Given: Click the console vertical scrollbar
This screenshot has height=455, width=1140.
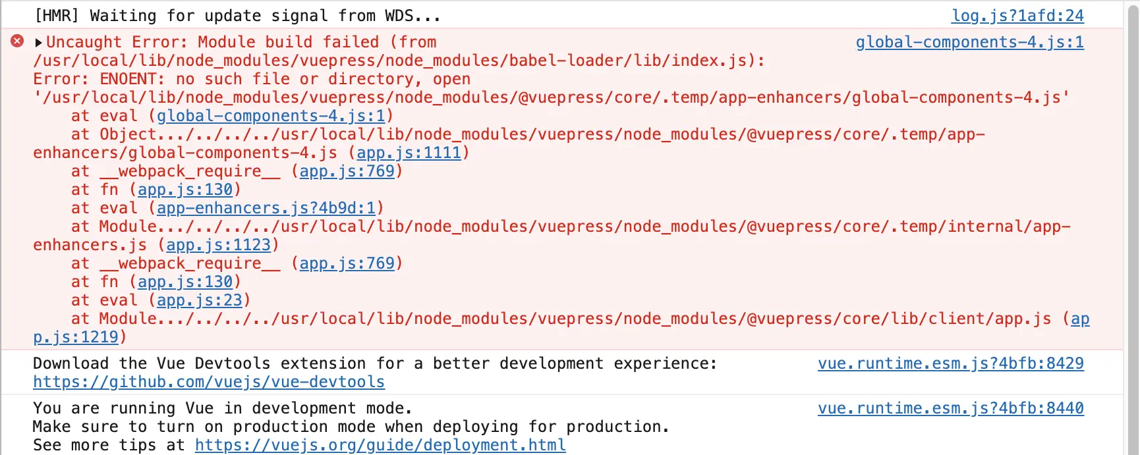Looking at the screenshot, I should pyautogui.click(x=1133, y=227).
